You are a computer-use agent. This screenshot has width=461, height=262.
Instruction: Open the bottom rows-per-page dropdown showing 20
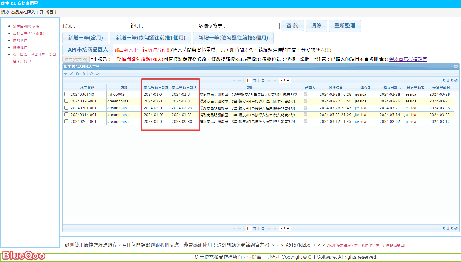point(285,228)
